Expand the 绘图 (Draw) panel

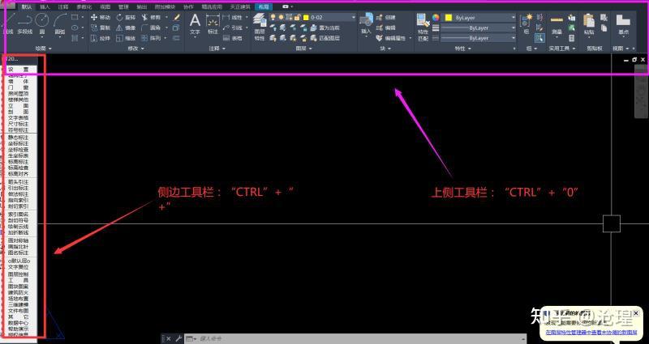(43, 49)
